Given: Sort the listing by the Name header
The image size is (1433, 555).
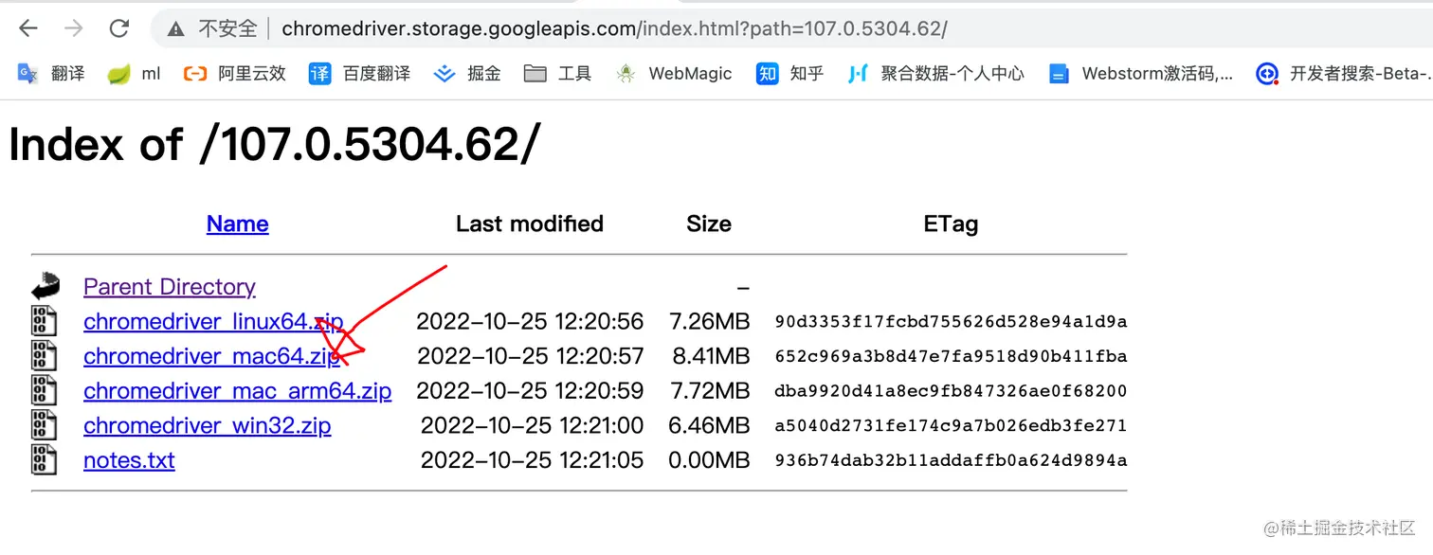Looking at the screenshot, I should pos(237,224).
